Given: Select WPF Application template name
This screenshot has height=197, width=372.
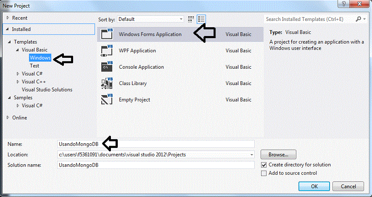Looking at the screenshot, I should click(x=137, y=51).
